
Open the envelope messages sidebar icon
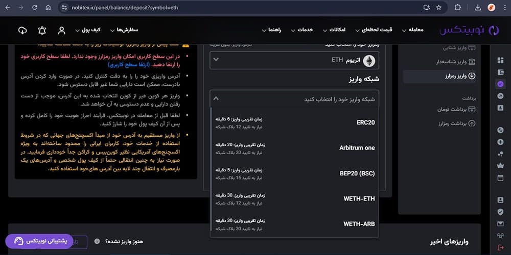[500, 224]
